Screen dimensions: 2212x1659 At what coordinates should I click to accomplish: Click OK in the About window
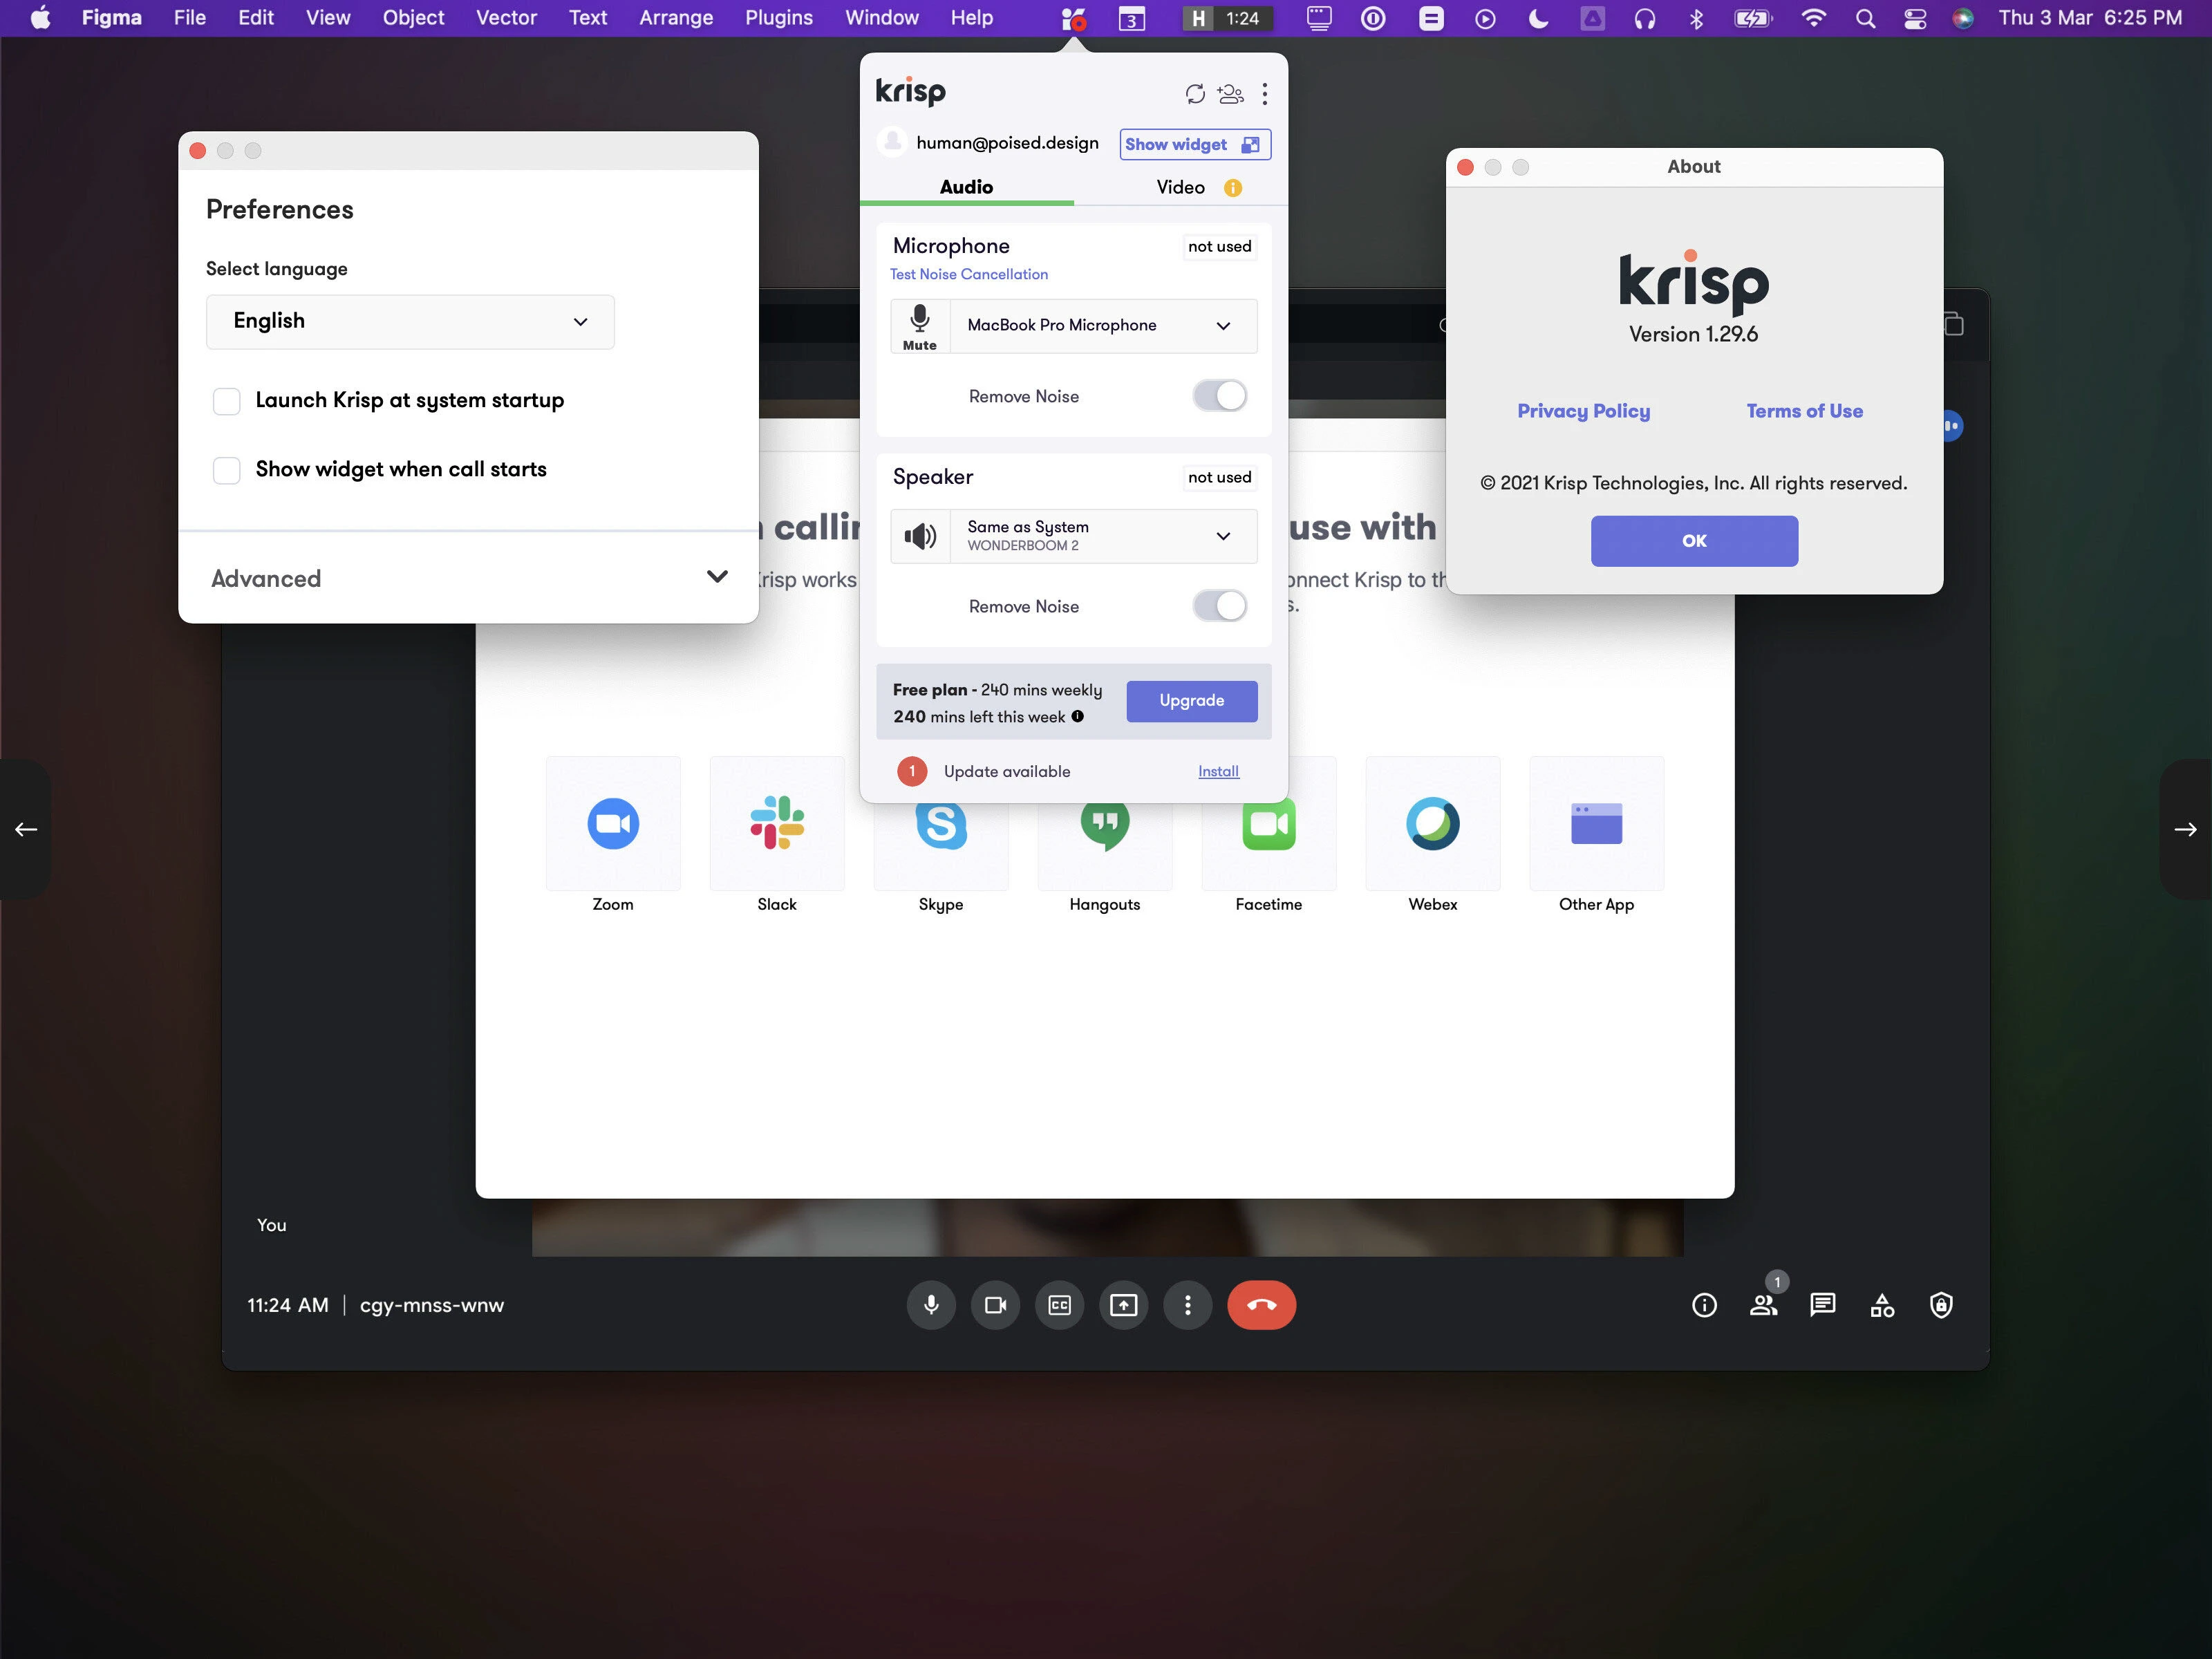[1694, 541]
